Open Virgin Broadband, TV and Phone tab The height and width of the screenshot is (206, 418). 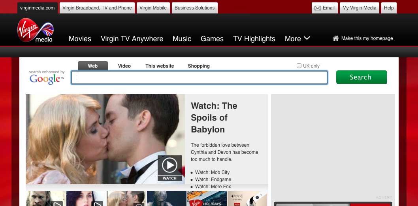(x=97, y=8)
